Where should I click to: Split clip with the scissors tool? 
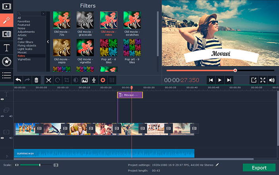pos(48,80)
